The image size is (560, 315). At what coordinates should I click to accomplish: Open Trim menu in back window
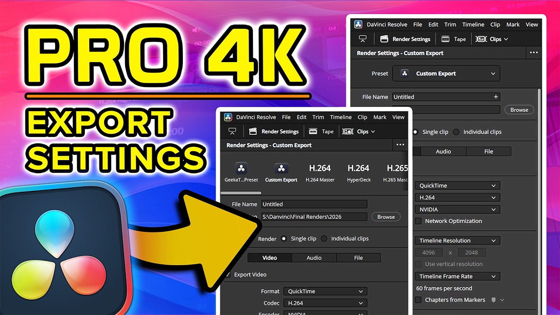point(450,24)
